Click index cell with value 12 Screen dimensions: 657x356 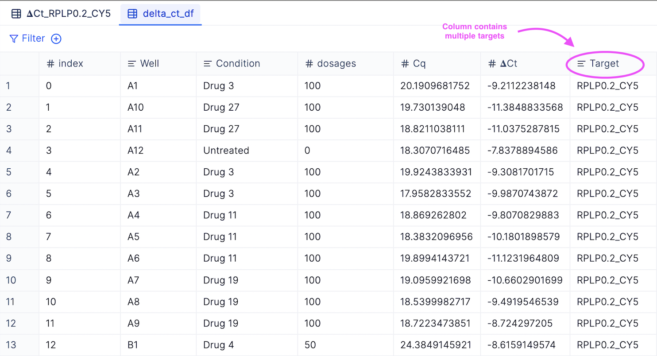tap(80, 345)
